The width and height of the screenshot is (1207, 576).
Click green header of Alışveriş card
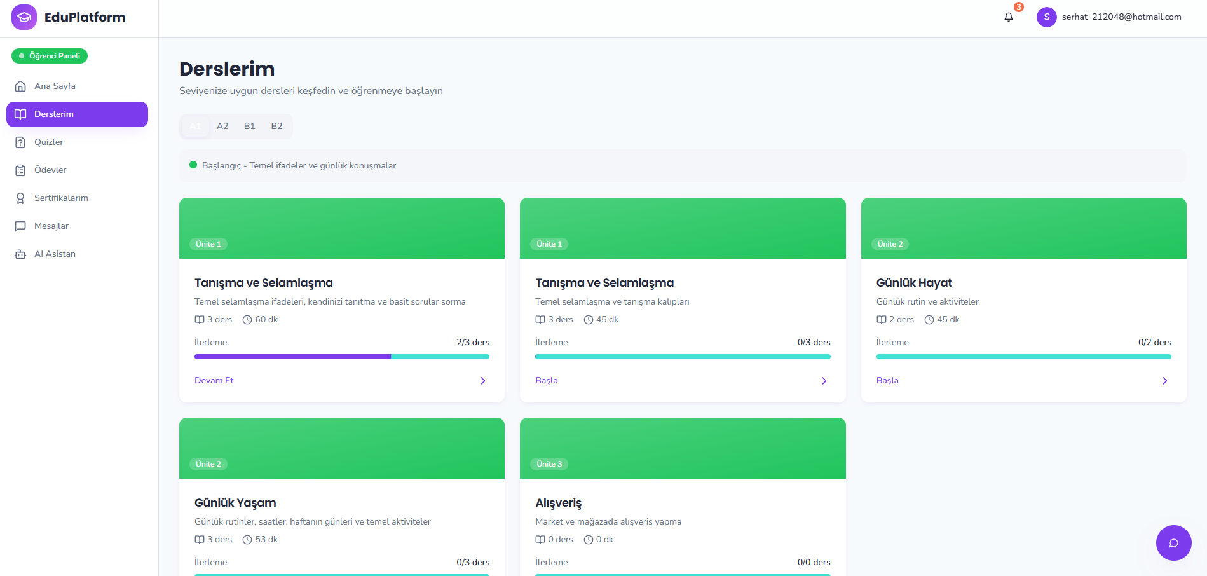[683, 448]
